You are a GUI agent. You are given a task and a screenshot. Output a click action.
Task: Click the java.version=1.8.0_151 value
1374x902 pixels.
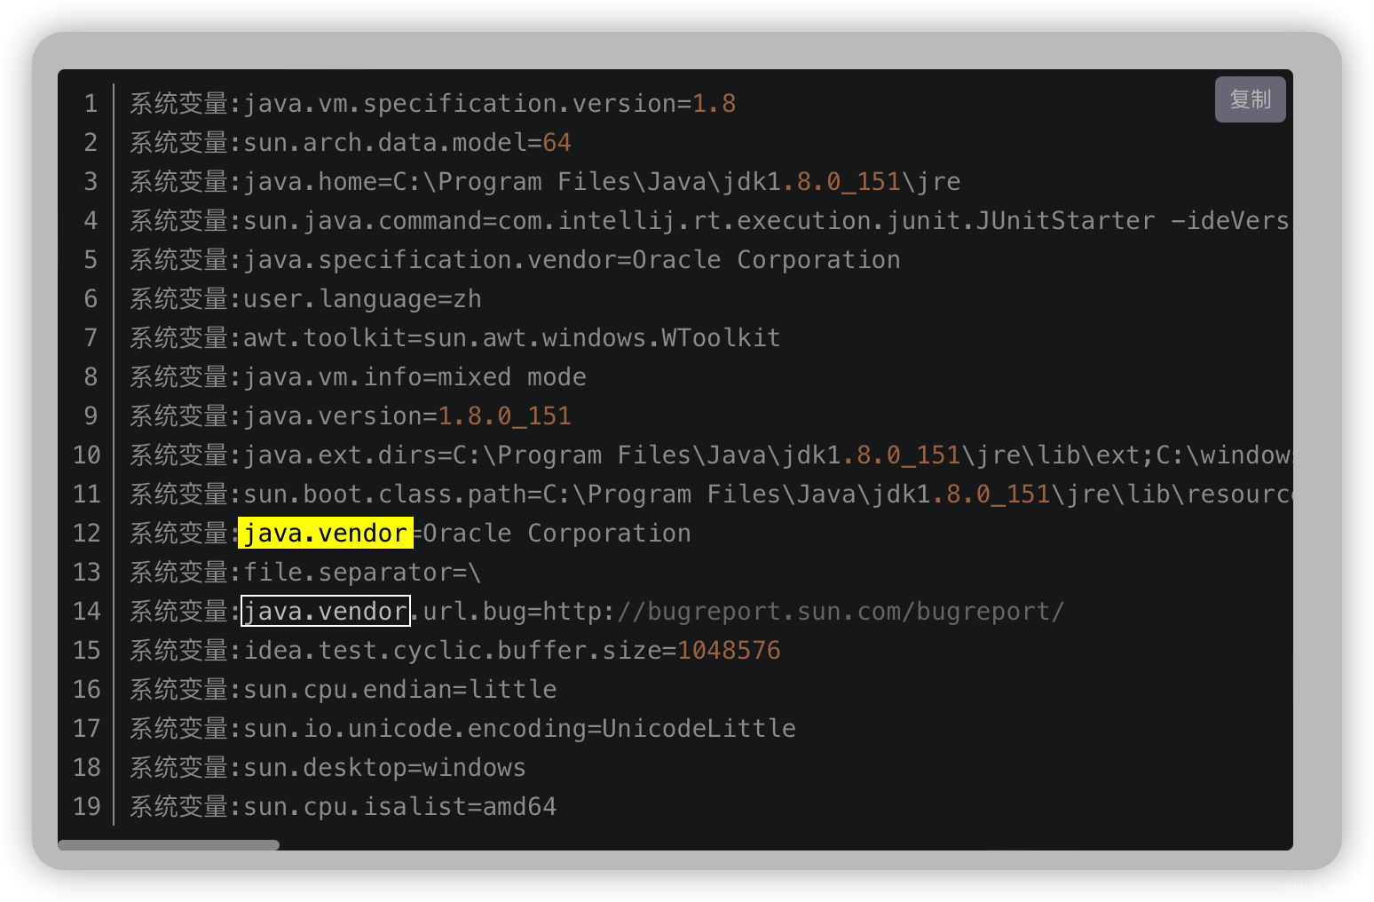click(x=504, y=415)
